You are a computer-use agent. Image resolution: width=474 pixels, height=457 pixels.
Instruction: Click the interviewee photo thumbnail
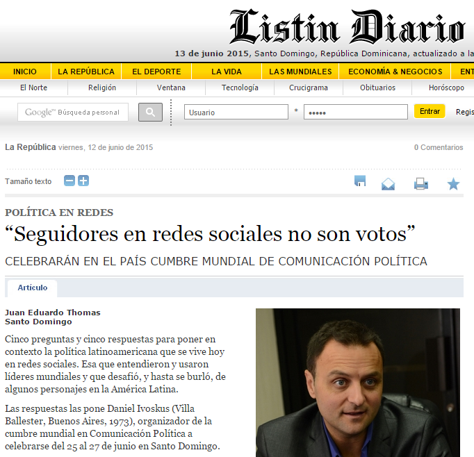point(358,383)
